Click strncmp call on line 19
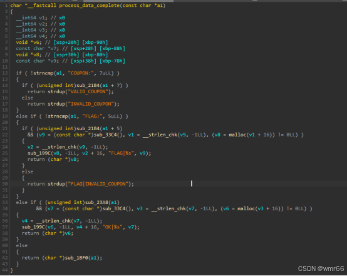This screenshot has height=276, width=347. click(58, 116)
